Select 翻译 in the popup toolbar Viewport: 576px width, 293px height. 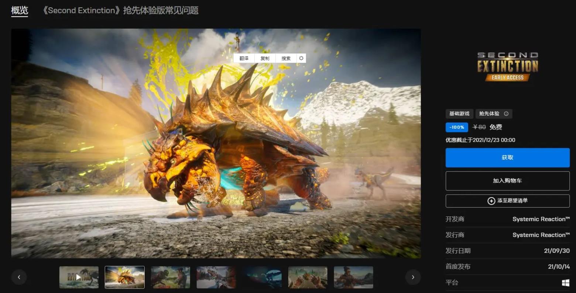tap(244, 58)
